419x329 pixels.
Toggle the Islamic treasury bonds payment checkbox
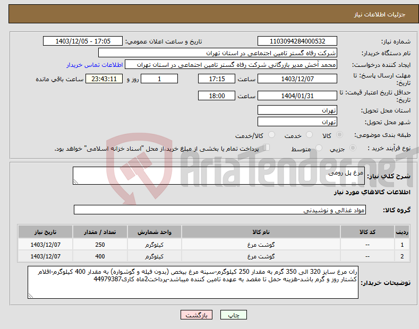click(267, 148)
